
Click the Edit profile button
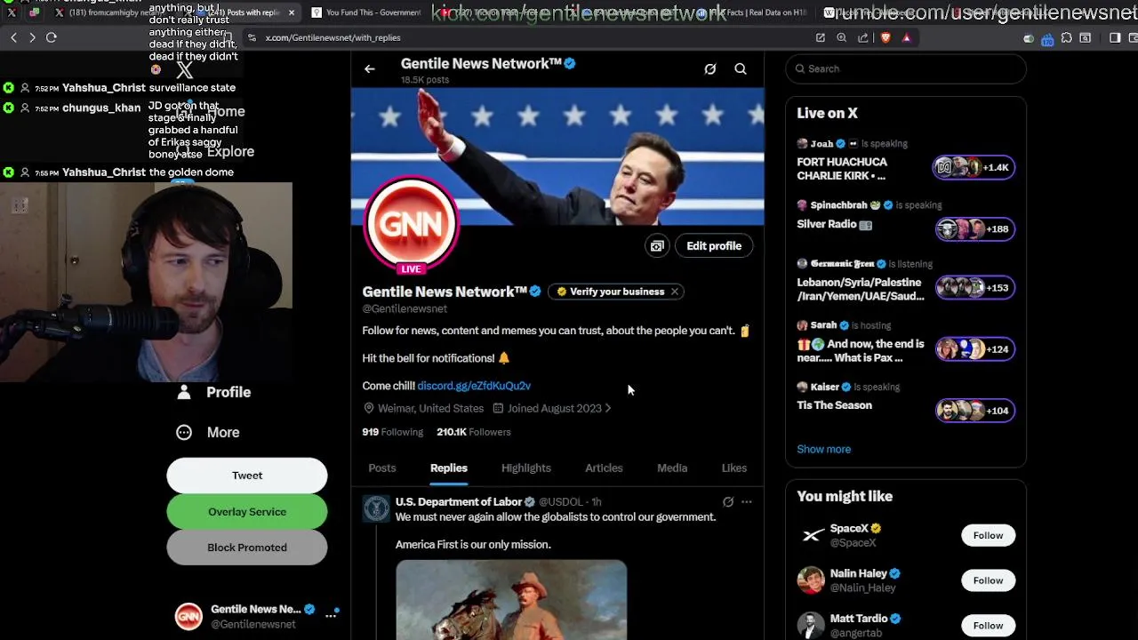click(x=714, y=246)
